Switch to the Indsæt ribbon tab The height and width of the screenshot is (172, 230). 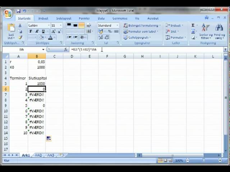(43, 18)
